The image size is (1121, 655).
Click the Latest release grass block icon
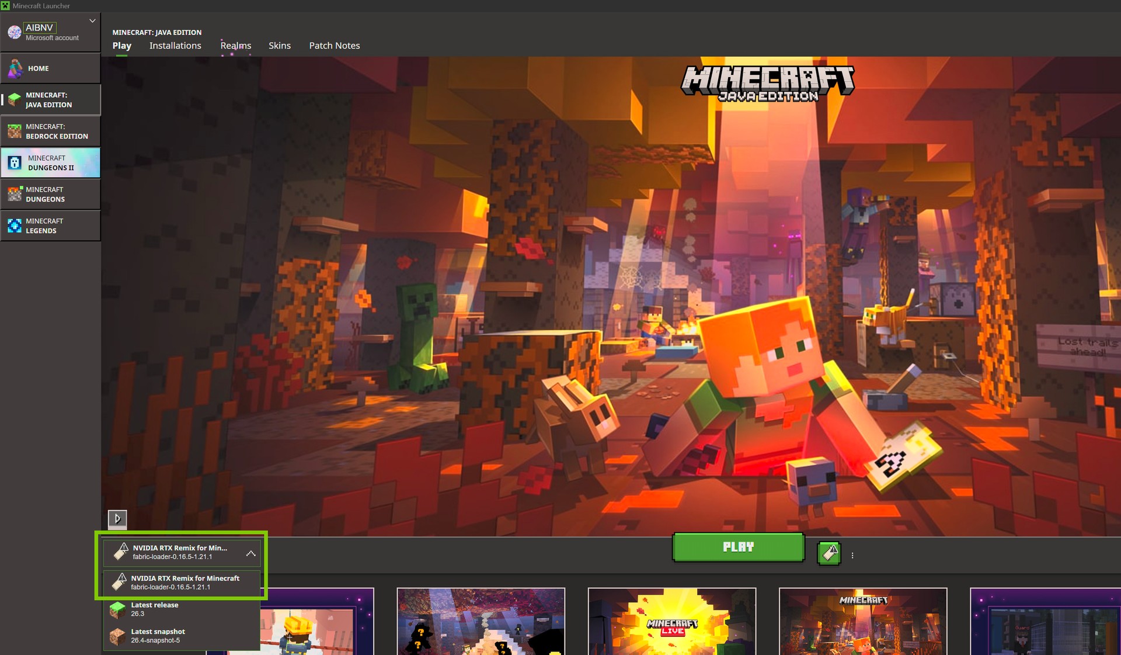[x=117, y=609]
